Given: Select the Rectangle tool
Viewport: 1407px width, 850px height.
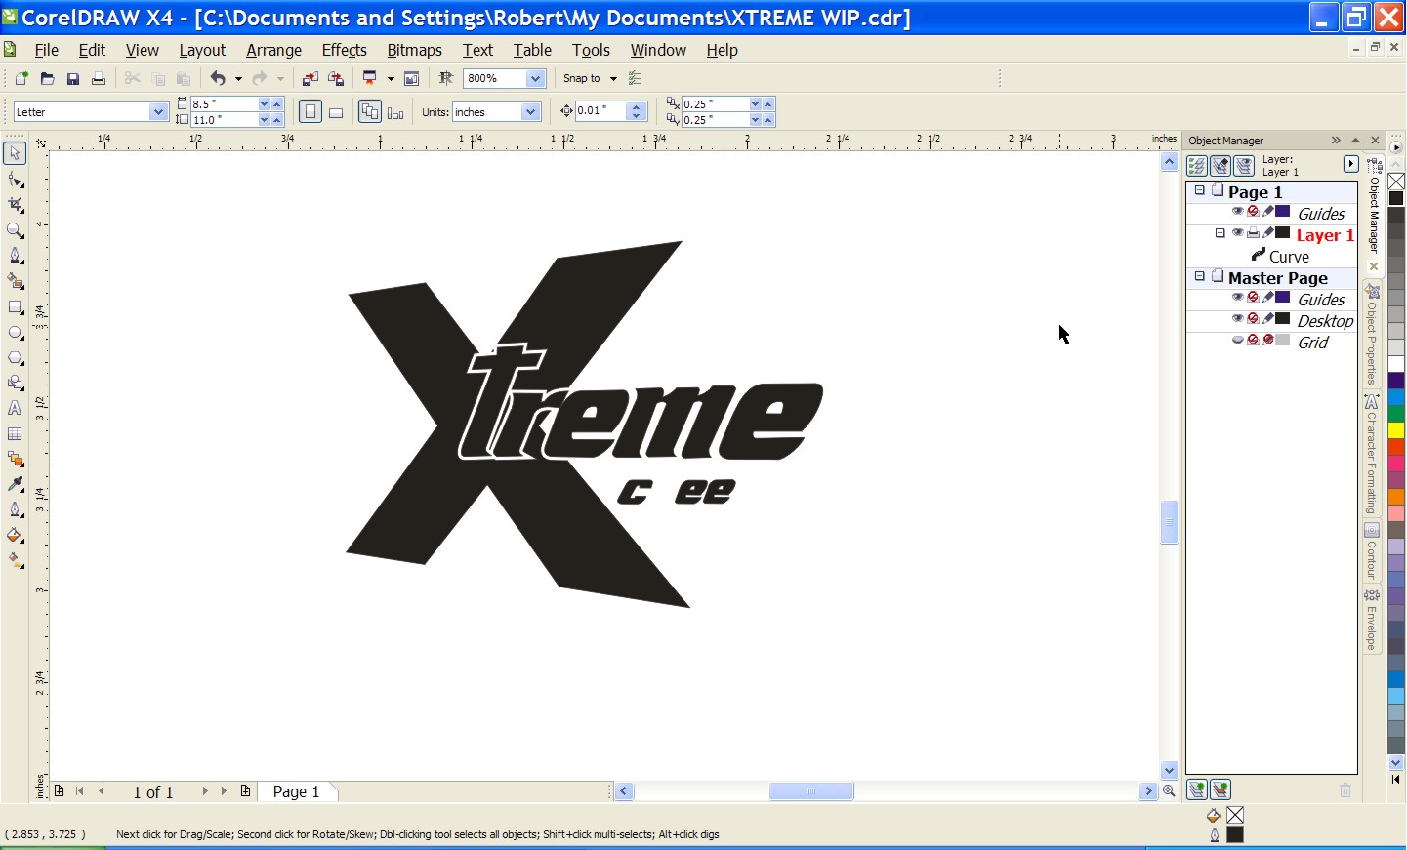Looking at the screenshot, I should 15,306.
